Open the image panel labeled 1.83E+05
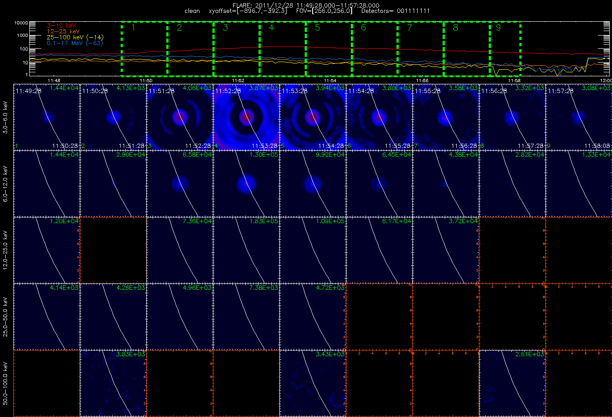 246,250
